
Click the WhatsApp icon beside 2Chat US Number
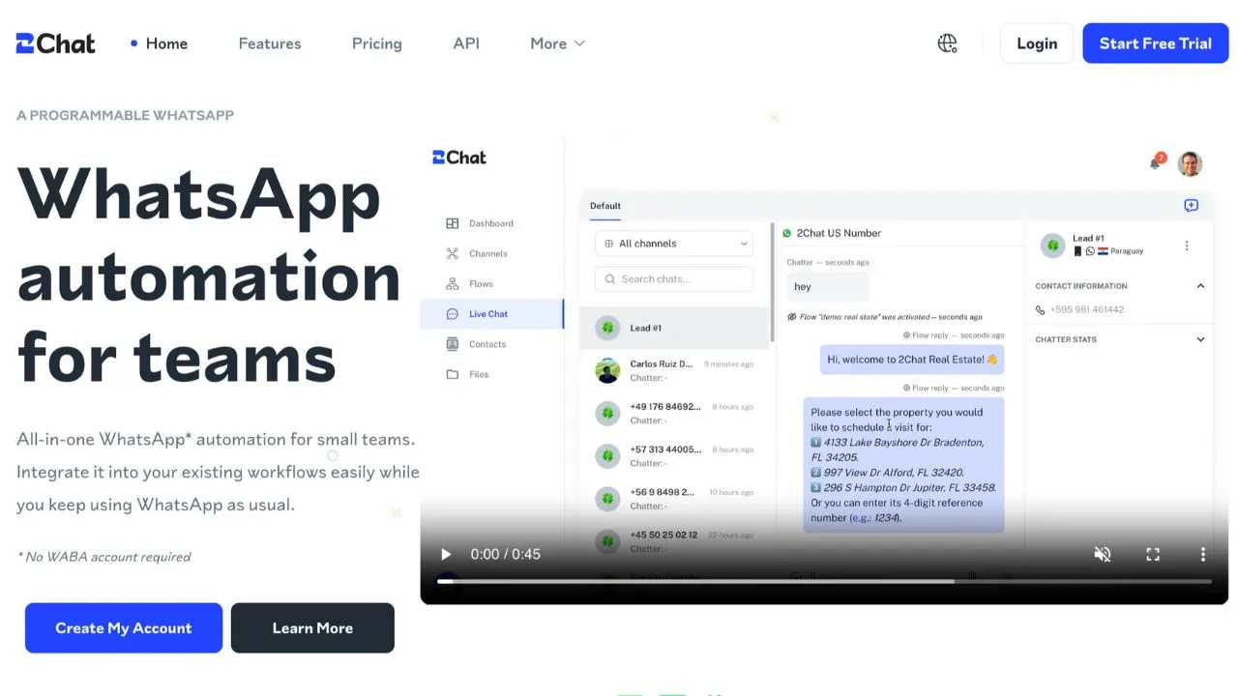[x=787, y=233]
